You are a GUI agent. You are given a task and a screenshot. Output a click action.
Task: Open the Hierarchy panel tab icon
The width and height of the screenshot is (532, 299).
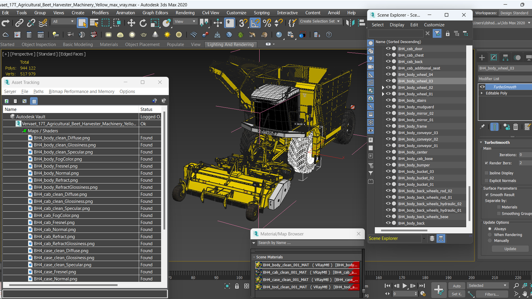coord(505,58)
